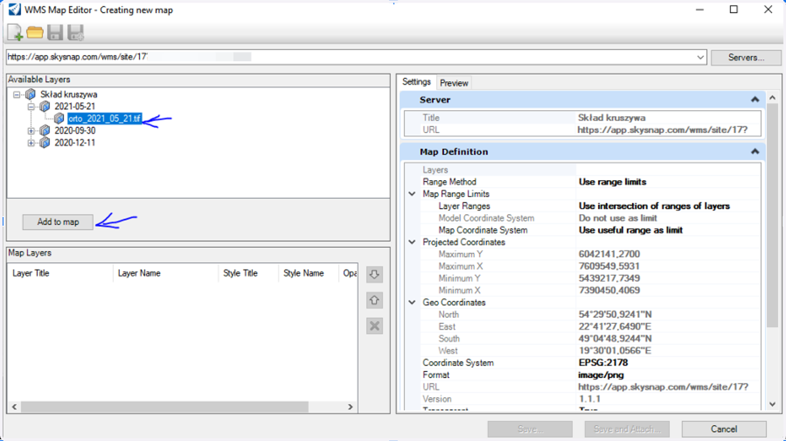This screenshot has height=441, width=786.
Task: Click the cube icon beside 2021-05-21
Action: [45, 106]
